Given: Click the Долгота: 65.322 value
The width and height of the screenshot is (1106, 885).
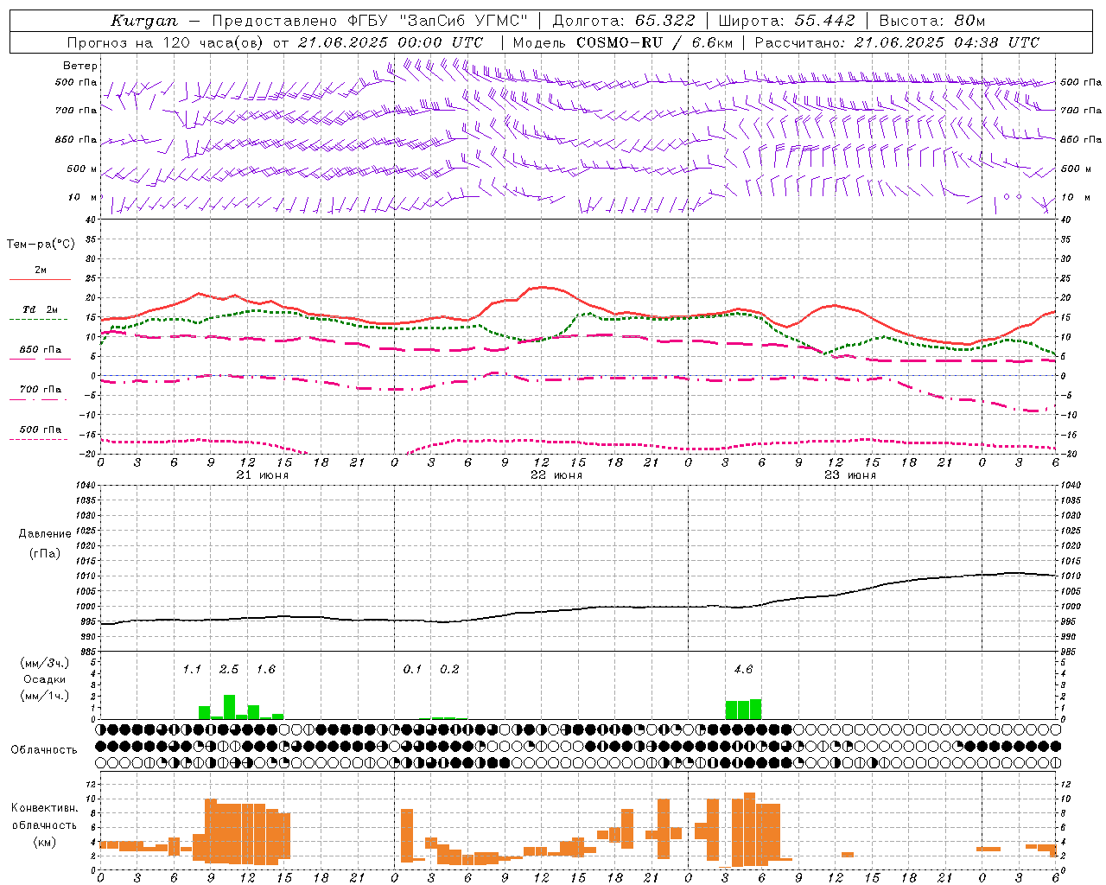Looking at the screenshot, I should click(x=624, y=21).
